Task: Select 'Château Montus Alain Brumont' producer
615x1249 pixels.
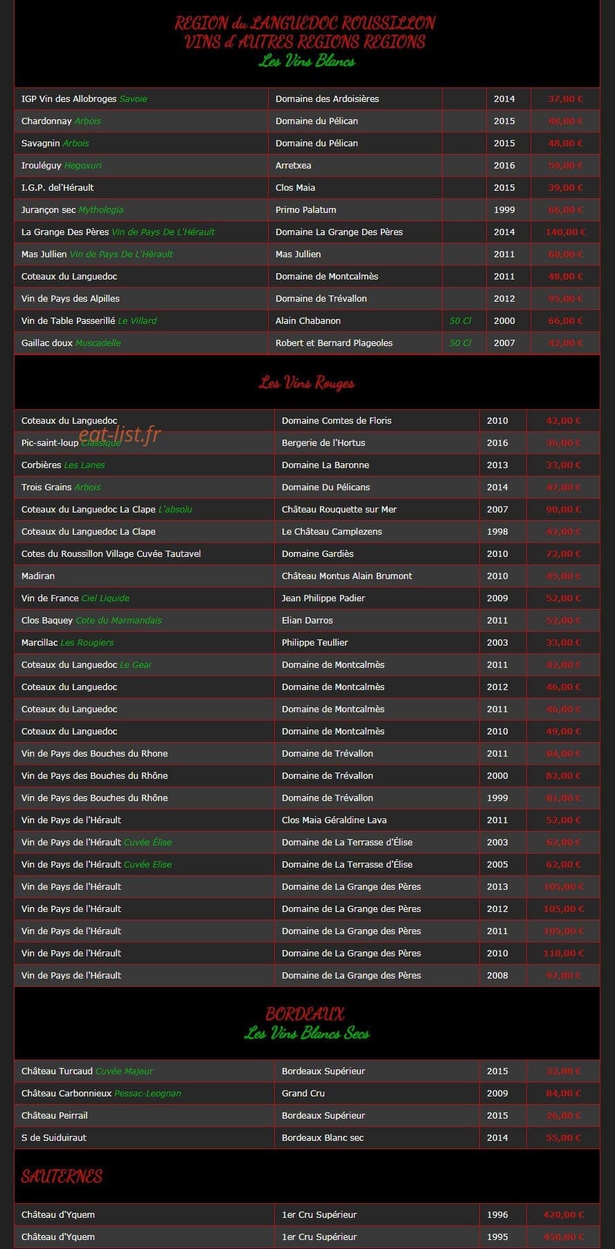Action: pyautogui.click(x=347, y=576)
